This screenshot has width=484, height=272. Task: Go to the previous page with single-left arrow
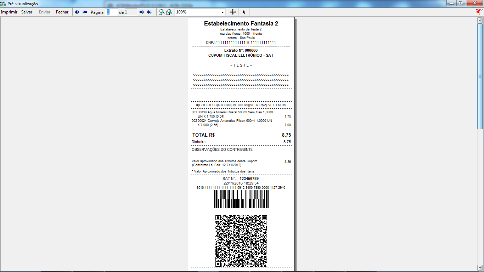click(85, 12)
